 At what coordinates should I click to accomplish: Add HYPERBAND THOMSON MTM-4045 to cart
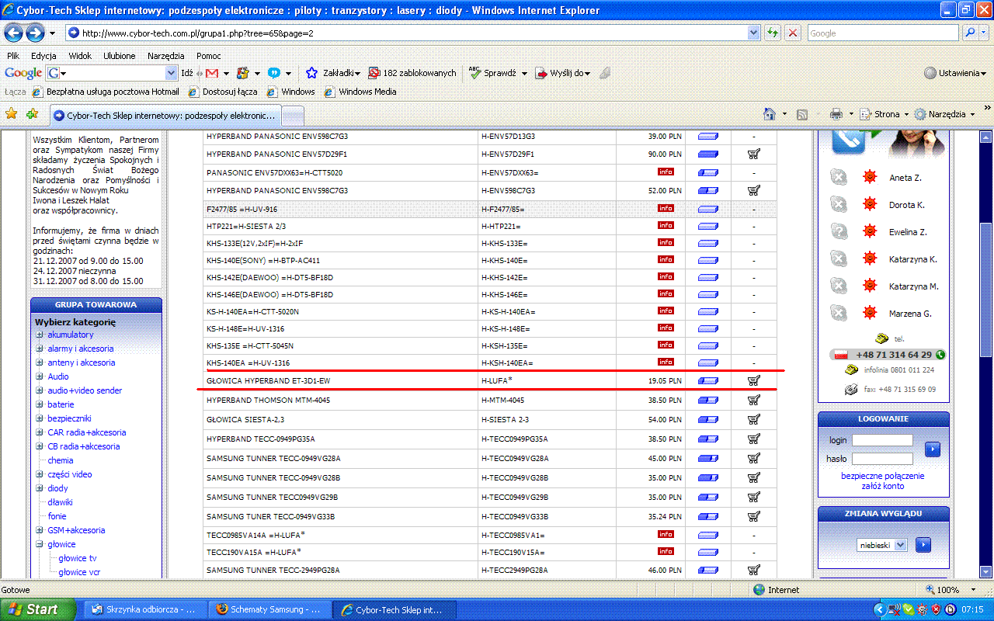pyautogui.click(x=753, y=400)
